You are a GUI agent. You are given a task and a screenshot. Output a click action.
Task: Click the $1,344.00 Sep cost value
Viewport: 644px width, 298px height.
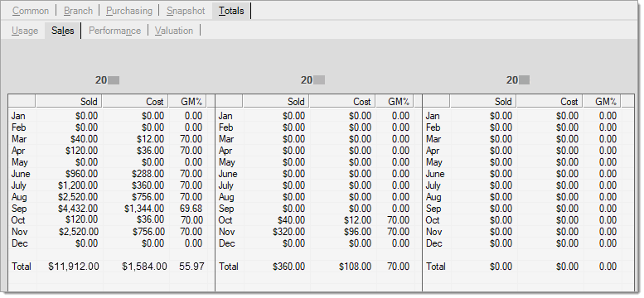(144, 209)
